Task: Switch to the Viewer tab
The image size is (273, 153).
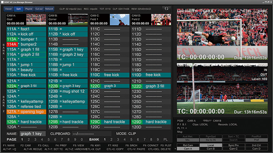Action: click(x=8, y=8)
